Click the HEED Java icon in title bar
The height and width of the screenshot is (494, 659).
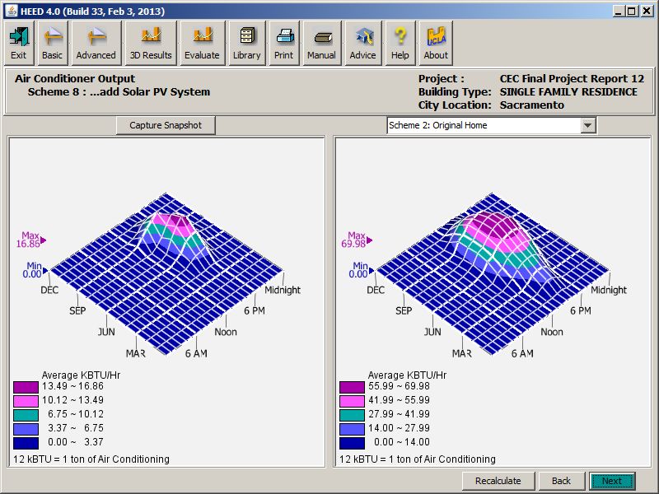point(11,11)
